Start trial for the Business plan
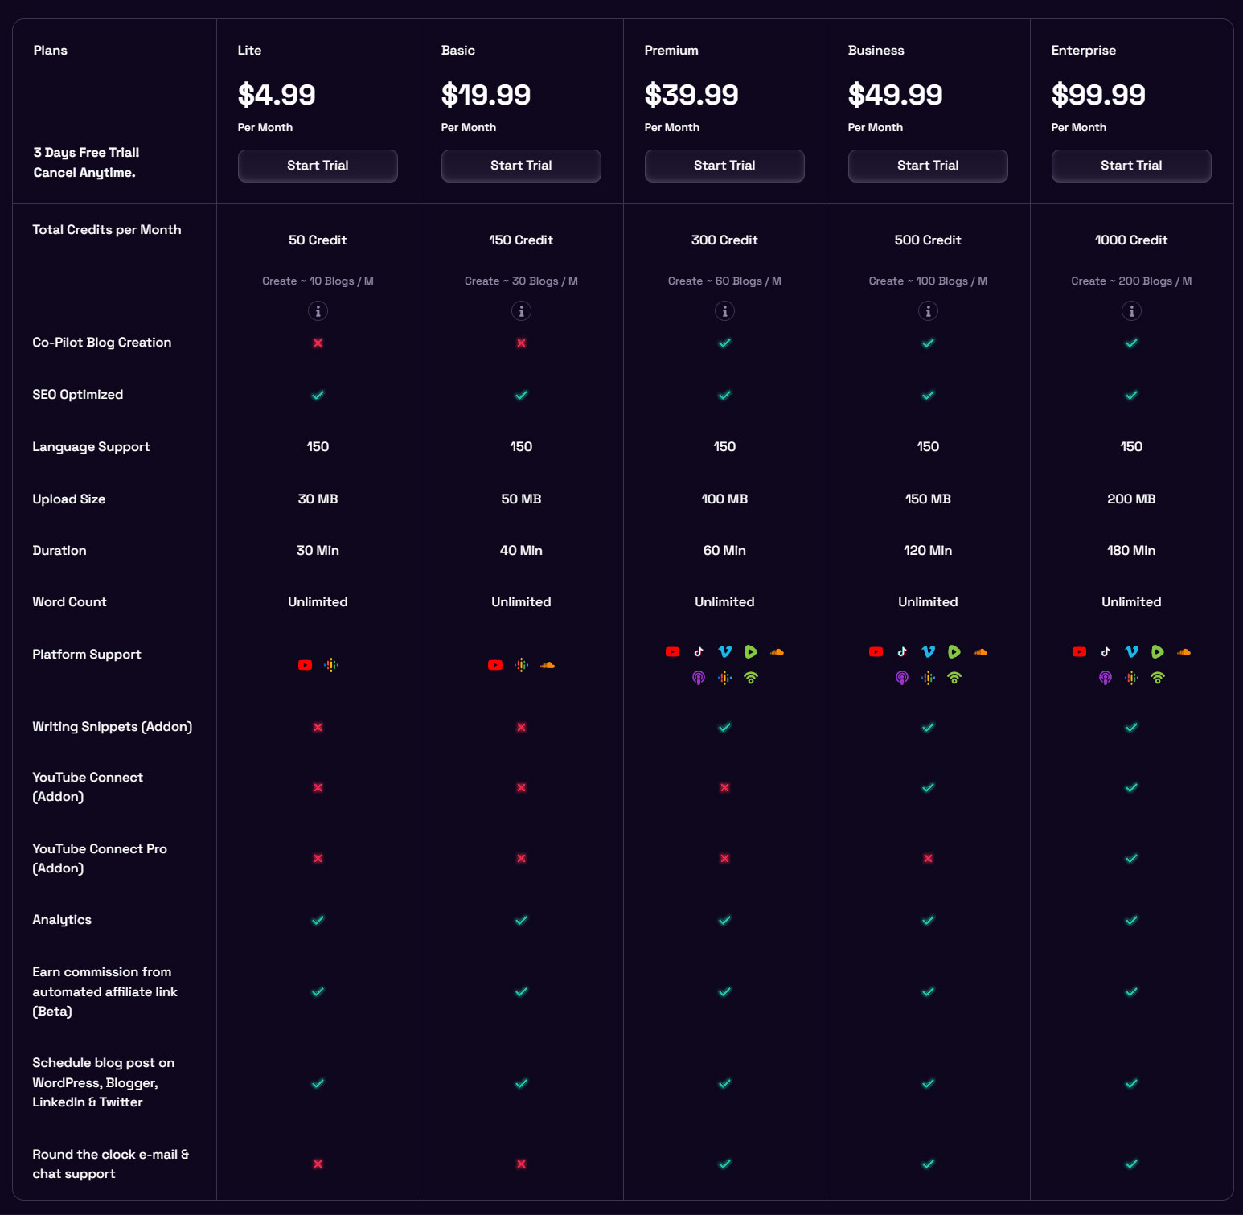This screenshot has height=1215, width=1243. coord(928,166)
